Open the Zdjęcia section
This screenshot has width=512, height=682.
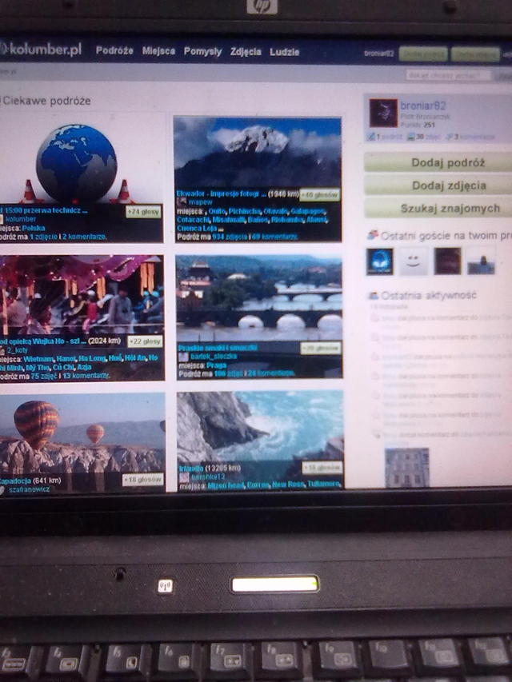pos(246,52)
